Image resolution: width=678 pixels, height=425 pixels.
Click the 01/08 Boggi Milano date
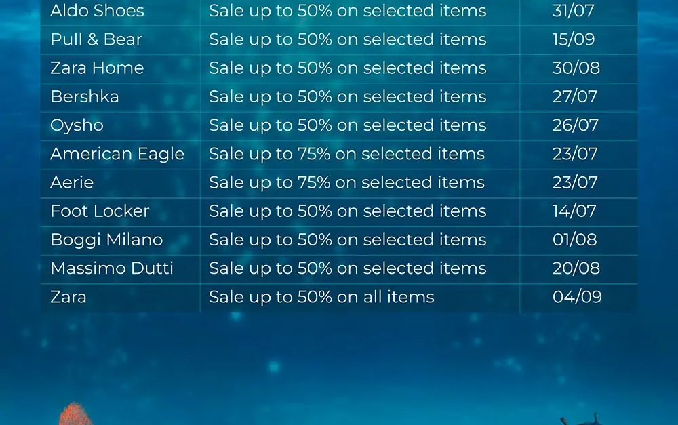574,240
